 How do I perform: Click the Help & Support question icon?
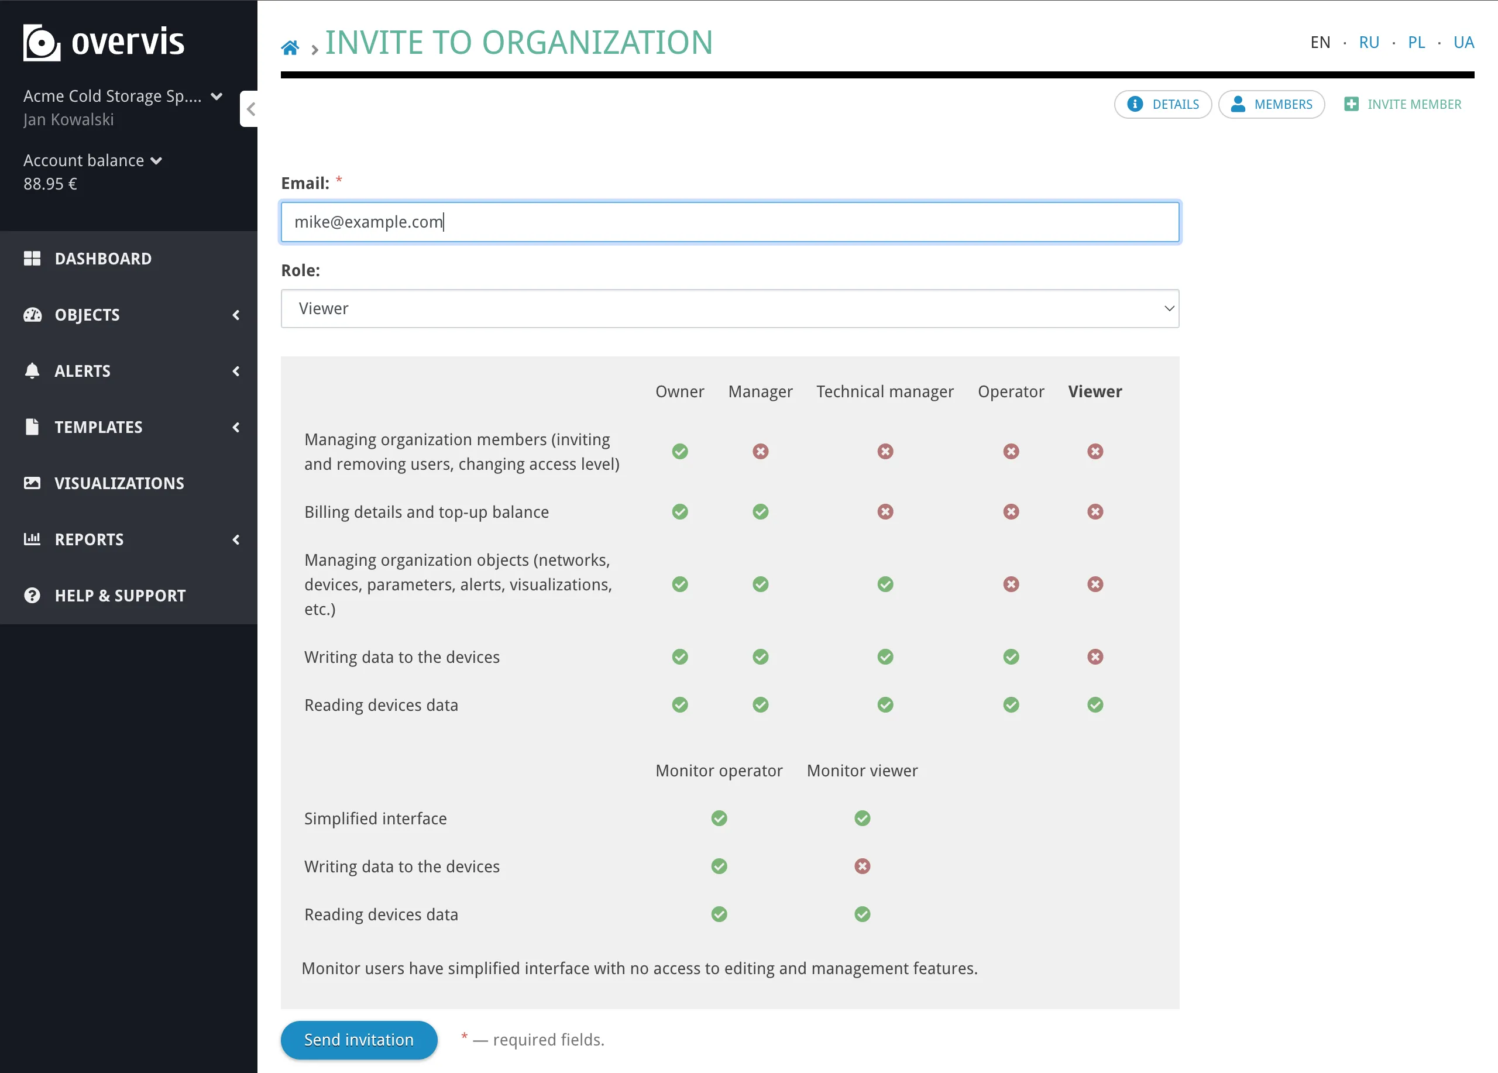(32, 595)
